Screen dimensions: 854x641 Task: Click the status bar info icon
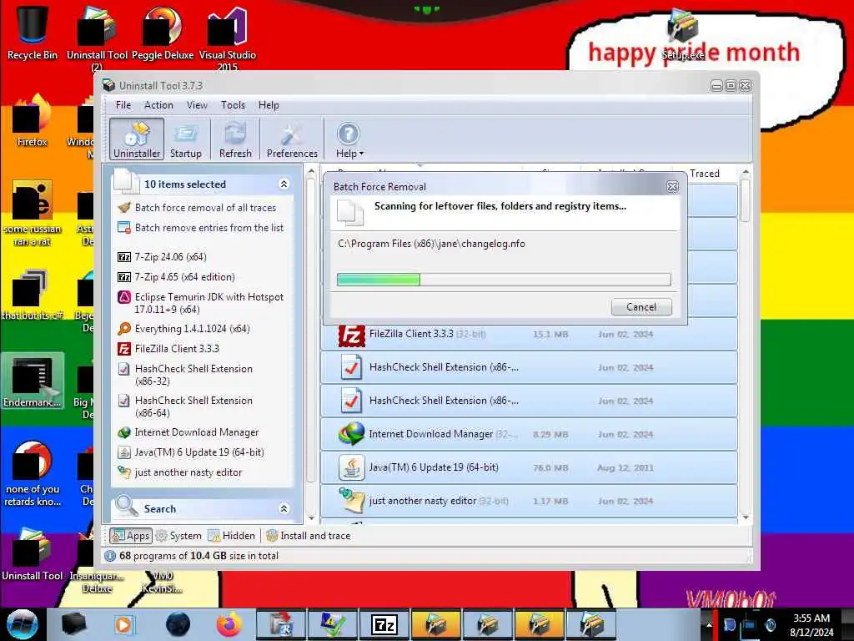pyautogui.click(x=110, y=556)
